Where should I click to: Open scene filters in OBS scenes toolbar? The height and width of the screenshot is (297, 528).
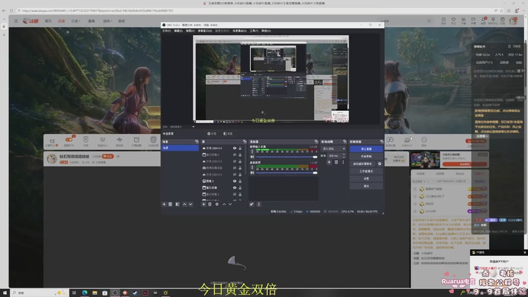pyautogui.click(x=178, y=204)
